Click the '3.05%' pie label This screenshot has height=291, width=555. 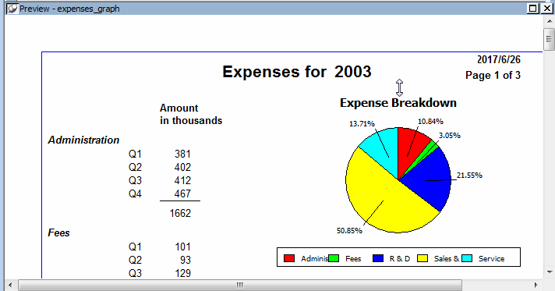(450, 136)
